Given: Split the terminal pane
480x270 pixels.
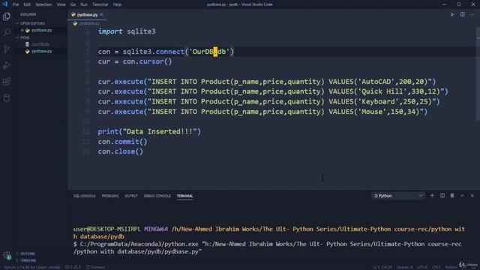Looking at the screenshot, I should [442, 196].
